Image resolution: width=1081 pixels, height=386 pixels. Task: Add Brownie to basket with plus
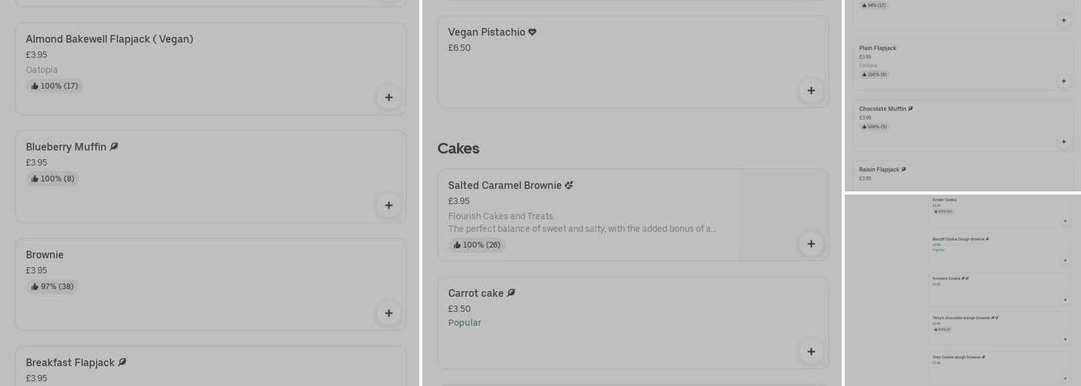(x=388, y=313)
